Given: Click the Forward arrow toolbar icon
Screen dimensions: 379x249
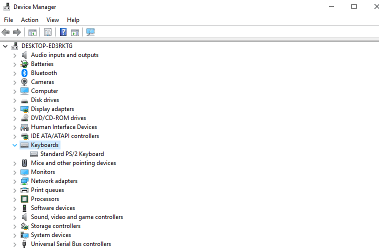Looking at the screenshot, I should (16, 32).
